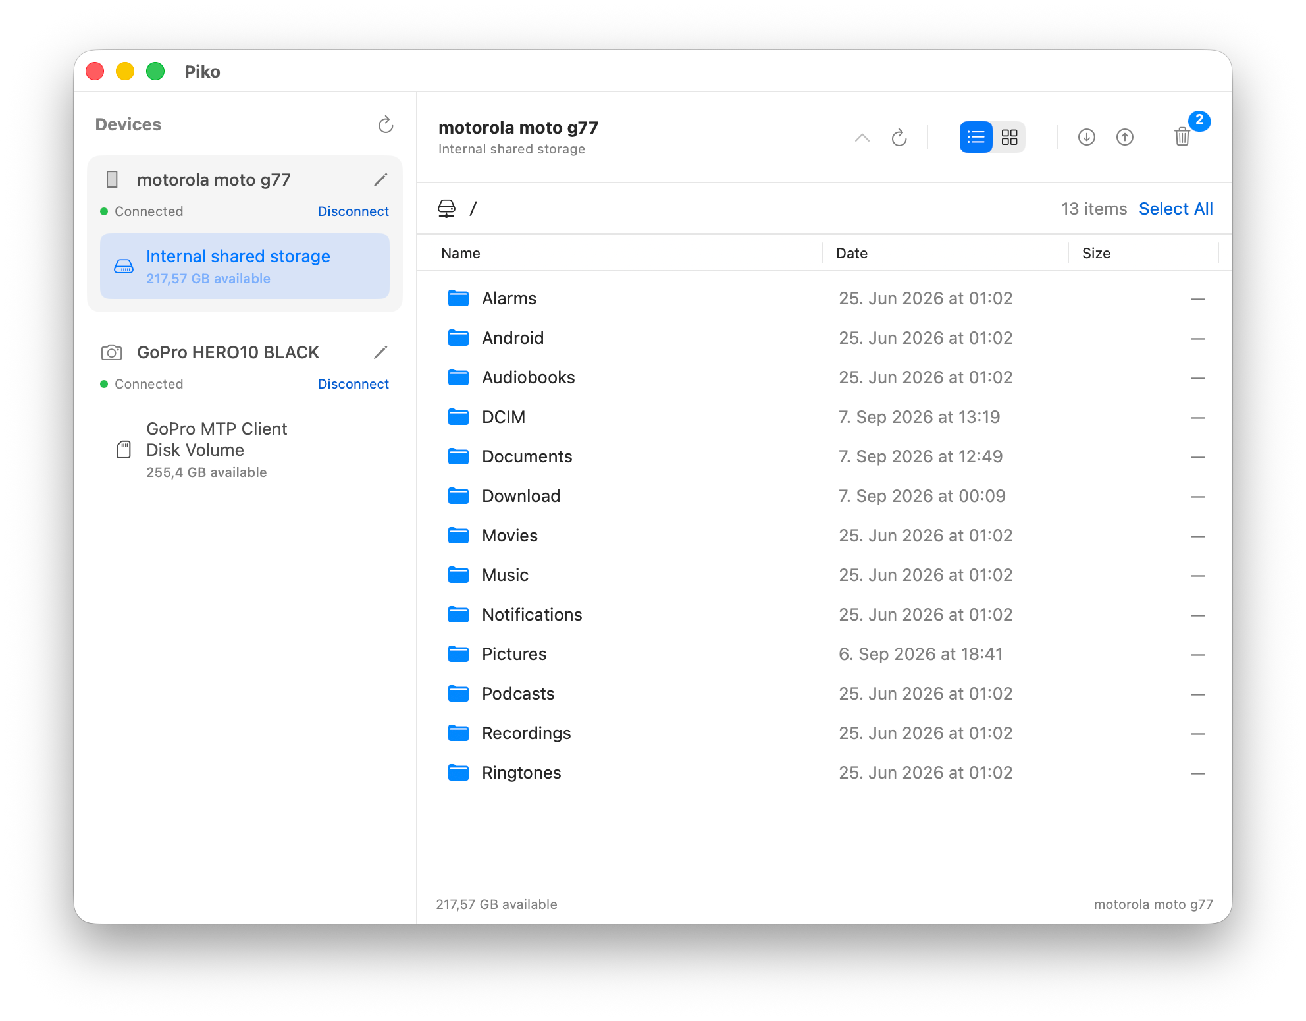Click the Pictures folder name
Screen dimensions: 1306x1021
pos(514,654)
